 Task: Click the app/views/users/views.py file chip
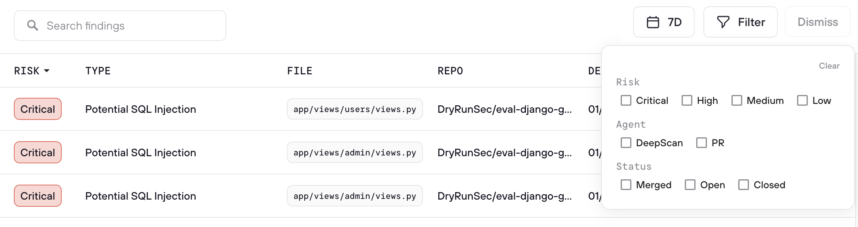tap(355, 109)
